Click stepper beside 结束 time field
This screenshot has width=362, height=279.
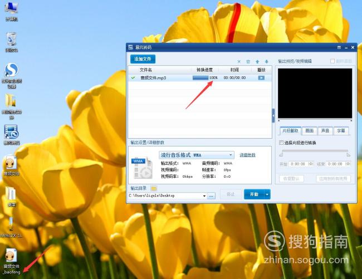(348, 164)
